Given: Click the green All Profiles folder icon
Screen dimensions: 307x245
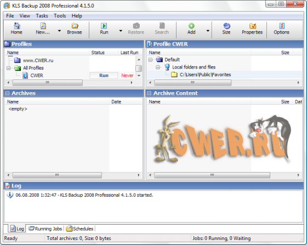Looking at the screenshot, I should click(x=18, y=68).
